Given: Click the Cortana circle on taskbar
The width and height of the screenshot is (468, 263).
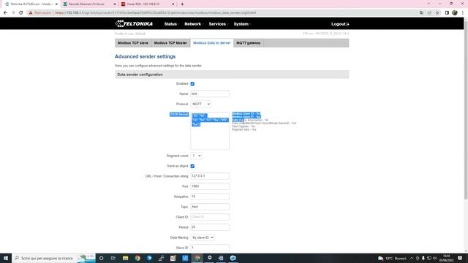Looking at the screenshot, I should [101, 258].
